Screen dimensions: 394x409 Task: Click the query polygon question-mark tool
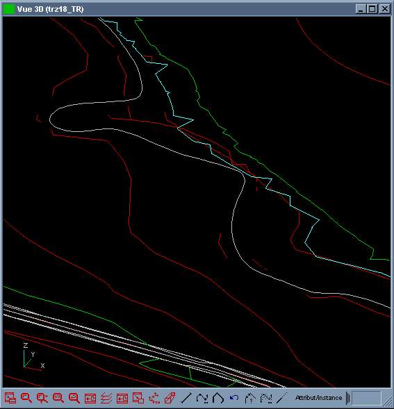[250, 398]
